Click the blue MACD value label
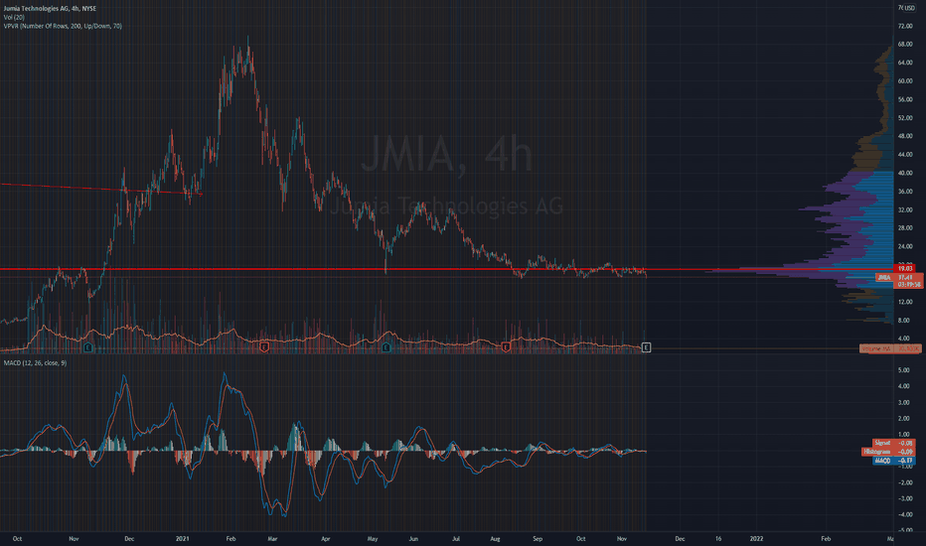926x546 pixels. pyautogui.click(x=893, y=461)
